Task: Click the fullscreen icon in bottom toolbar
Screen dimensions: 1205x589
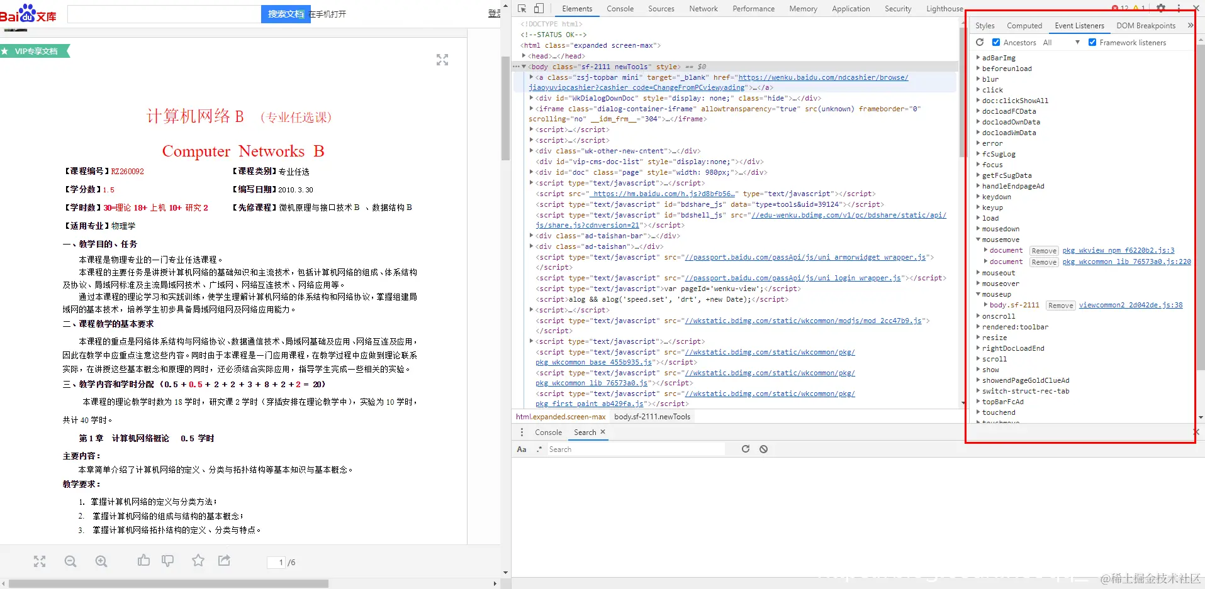Action: (40, 561)
